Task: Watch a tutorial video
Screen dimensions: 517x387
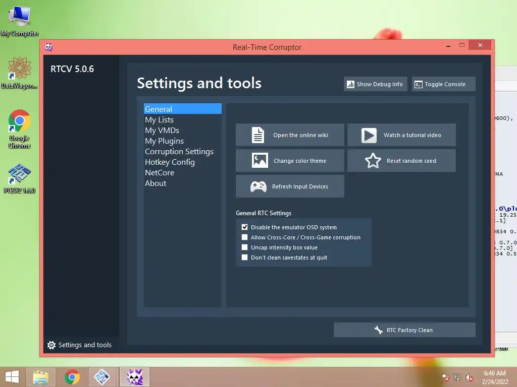Action: pos(401,135)
